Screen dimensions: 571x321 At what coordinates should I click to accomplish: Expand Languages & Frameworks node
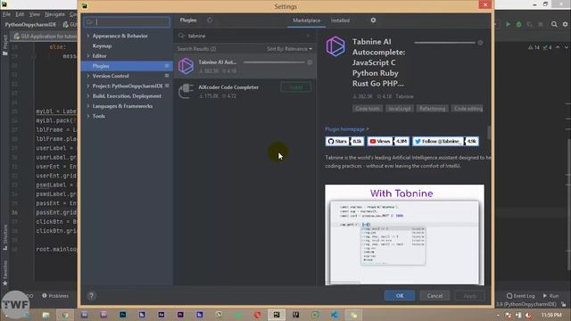tap(88, 106)
